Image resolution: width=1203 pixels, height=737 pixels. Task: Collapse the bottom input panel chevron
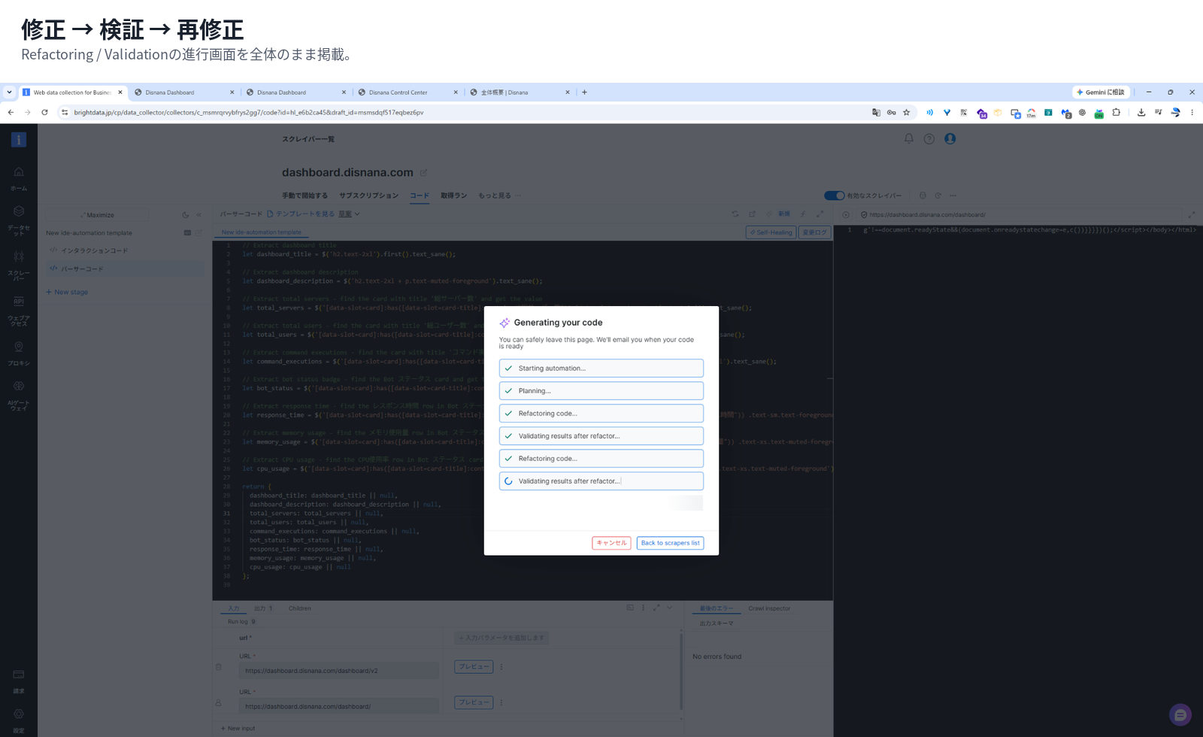click(x=670, y=608)
